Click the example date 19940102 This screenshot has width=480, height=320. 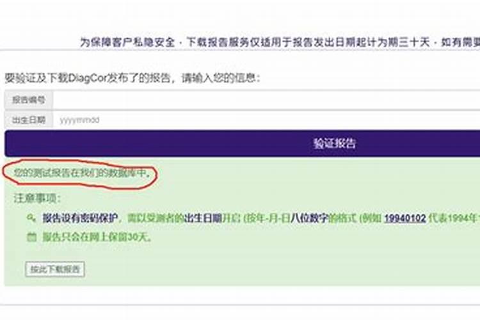(x=405, y=218)
